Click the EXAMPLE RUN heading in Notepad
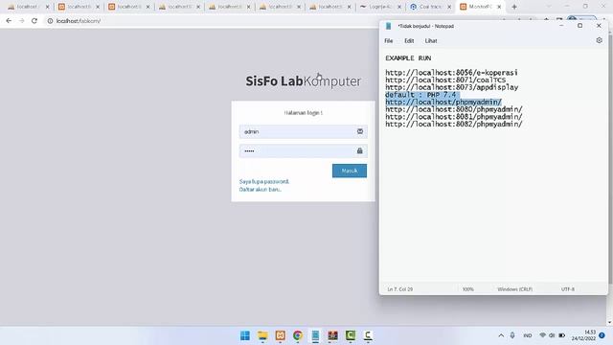The height and width of the screenshot is (345, 613). tap(408, 58)
